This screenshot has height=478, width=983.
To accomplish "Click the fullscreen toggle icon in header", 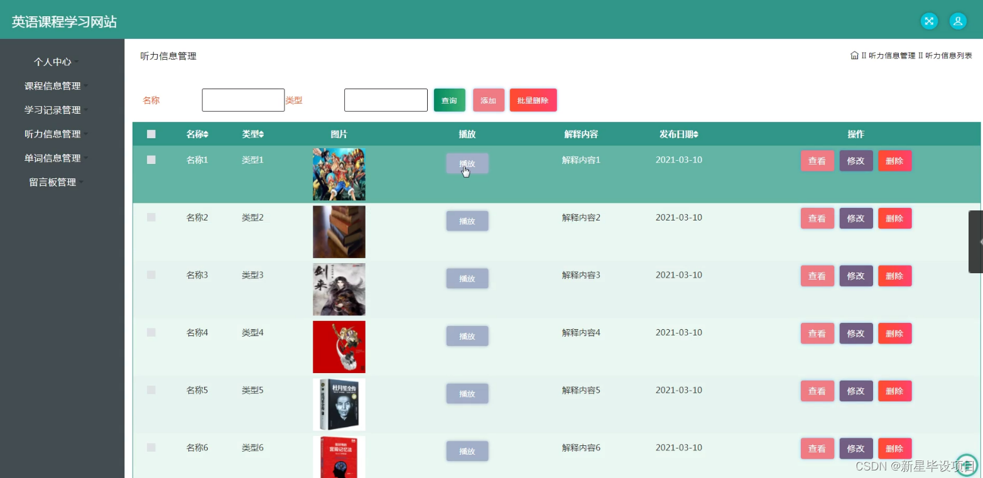I will 929,21.
